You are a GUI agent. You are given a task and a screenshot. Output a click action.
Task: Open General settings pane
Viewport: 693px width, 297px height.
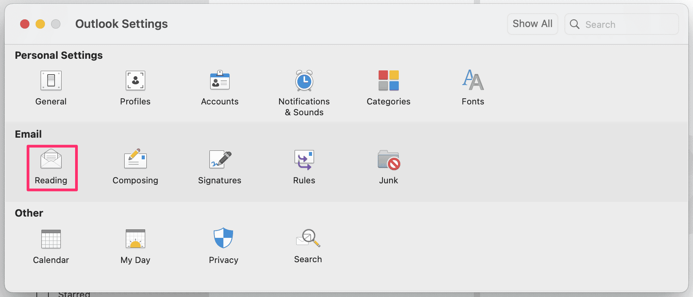(x=51, y=88)
